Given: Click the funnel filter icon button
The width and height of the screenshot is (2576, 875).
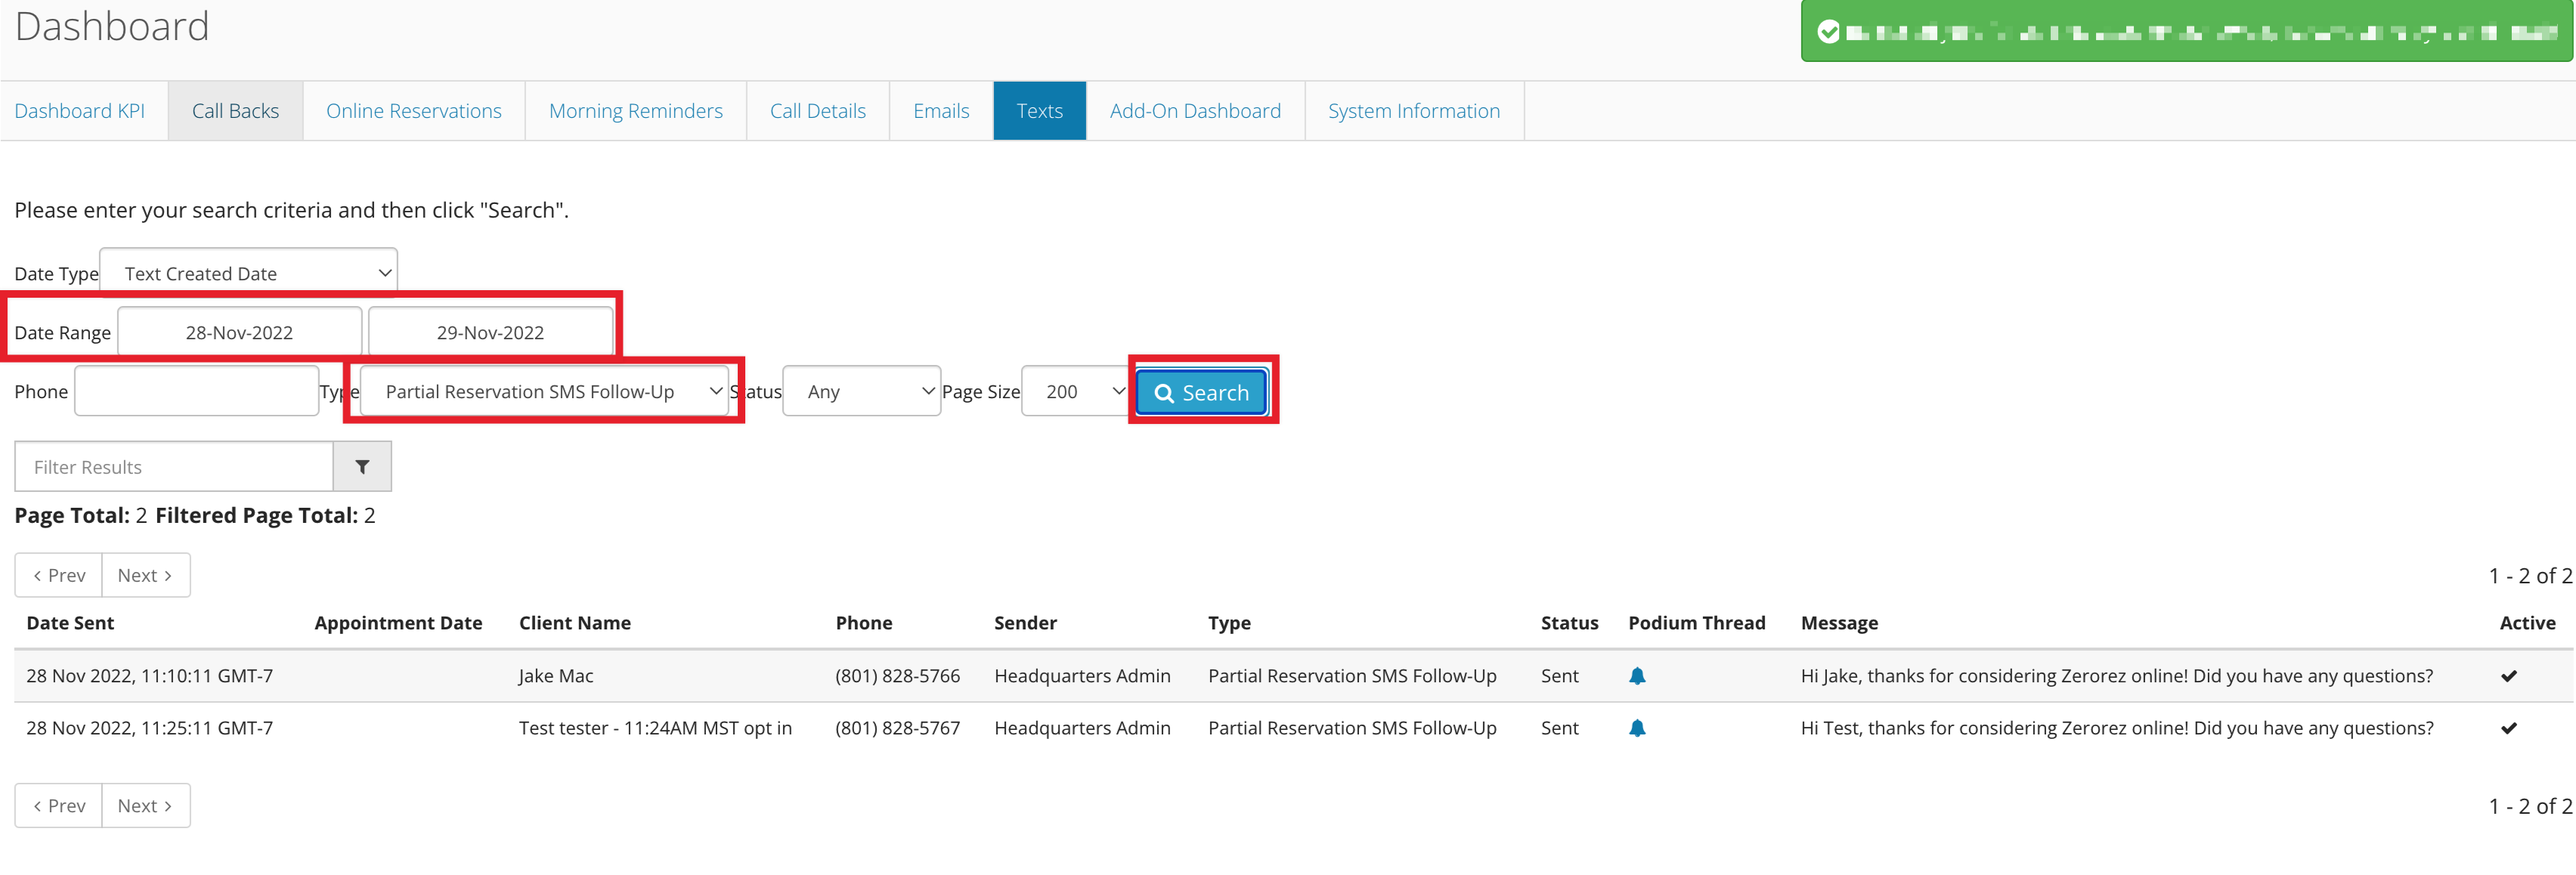Looking at the screenshot, I should [x=362, y=467].
